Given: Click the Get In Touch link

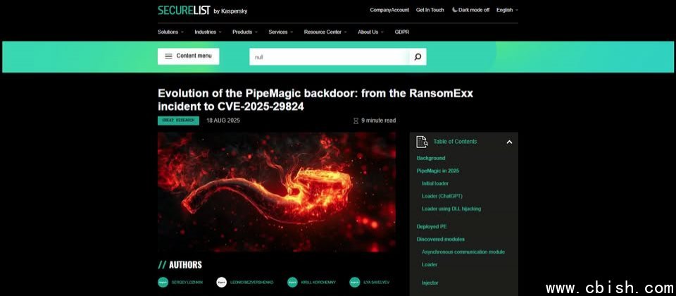Looking at the screenshot, I should (x=430, y=10).
